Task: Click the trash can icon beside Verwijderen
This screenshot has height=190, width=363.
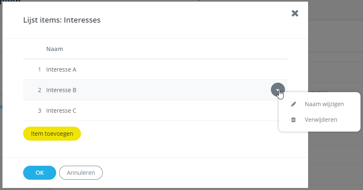Action: [x=293, y=120]
